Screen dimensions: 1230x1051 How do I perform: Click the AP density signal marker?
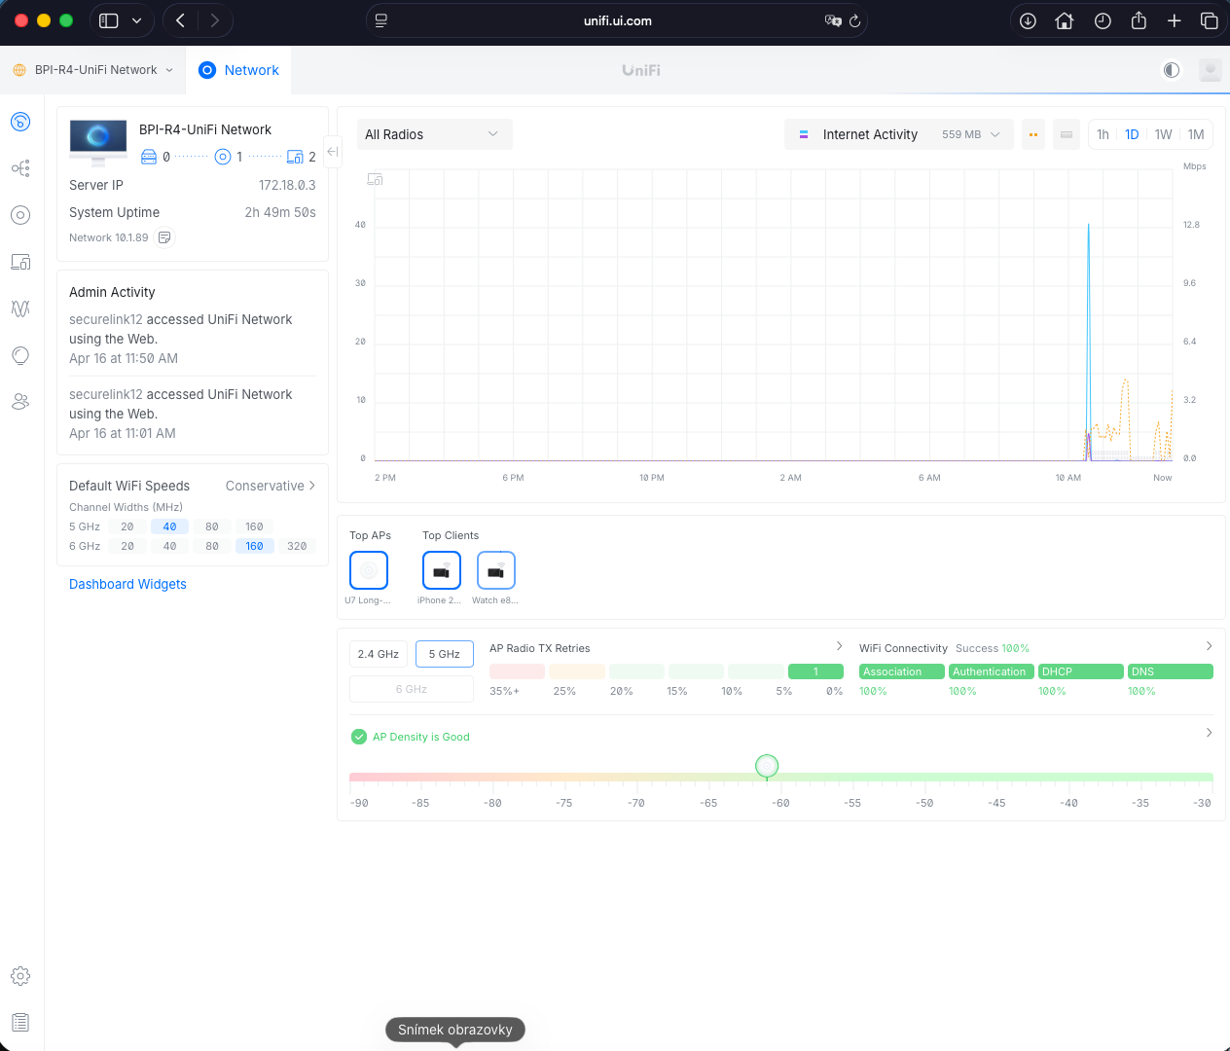click(x=767, y=767)
